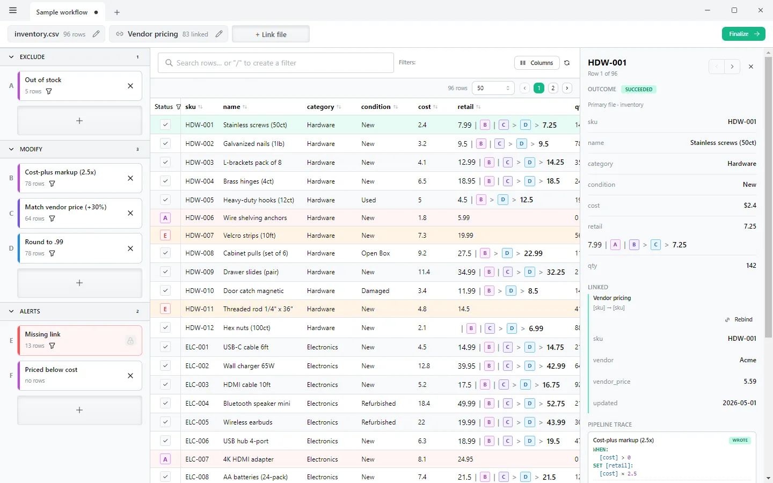Screen dimensions: 773x483
Task: Add a new EXCLUDE rule with plus
Action: (79, 121)
